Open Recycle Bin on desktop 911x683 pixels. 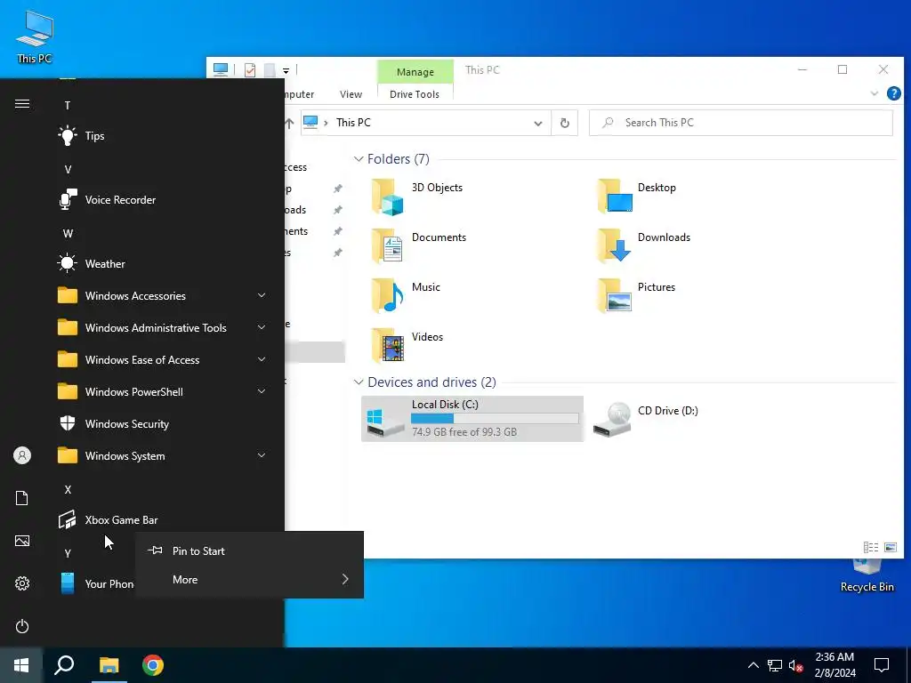867,575
